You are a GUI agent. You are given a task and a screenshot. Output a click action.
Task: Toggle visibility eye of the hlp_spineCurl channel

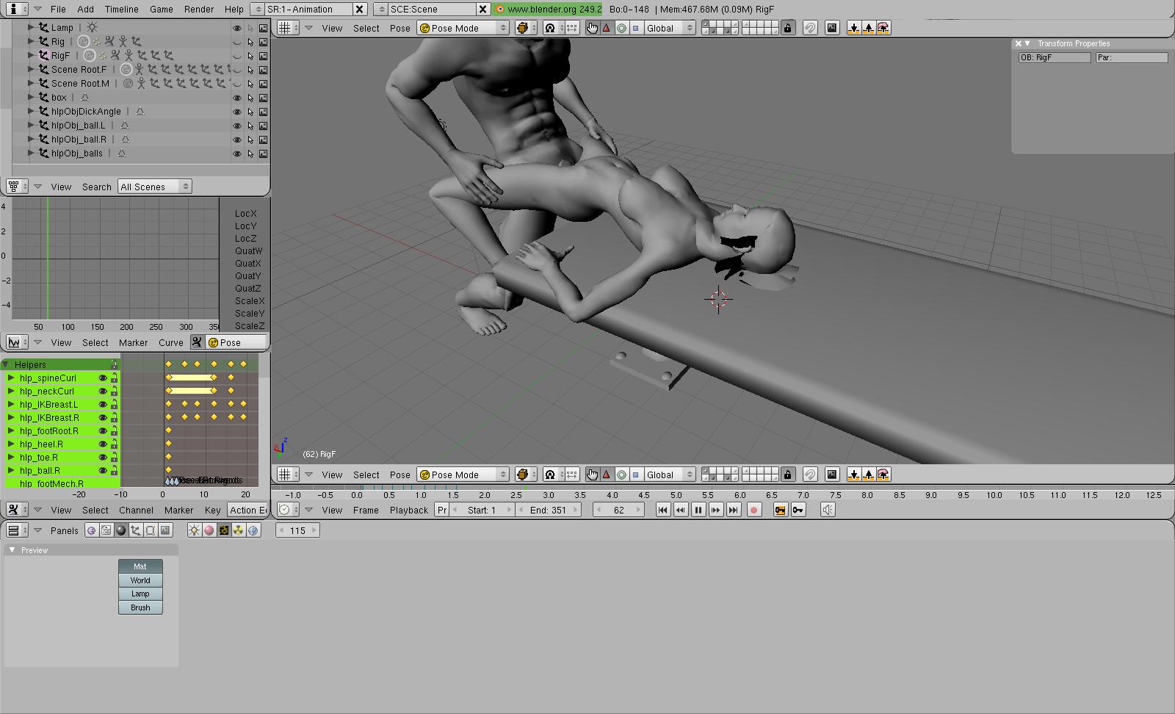(103, 378)
